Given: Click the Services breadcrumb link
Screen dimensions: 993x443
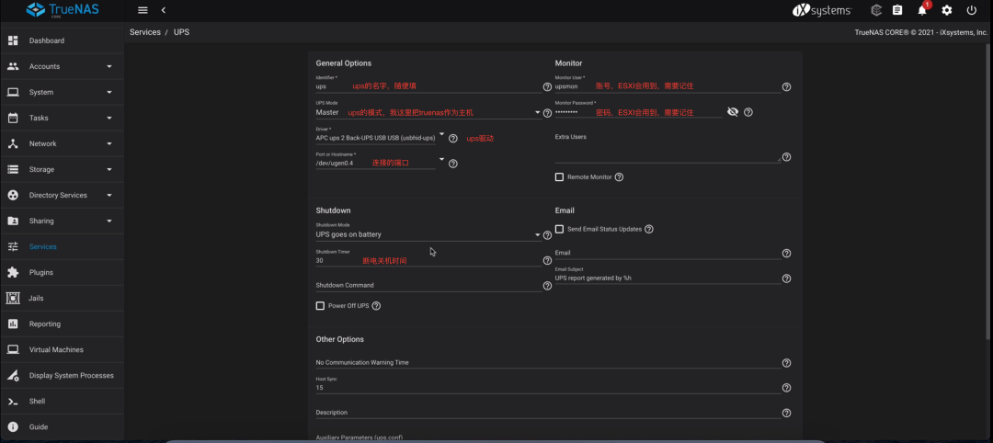Looking at the screenshot, I should pos(145,32).
